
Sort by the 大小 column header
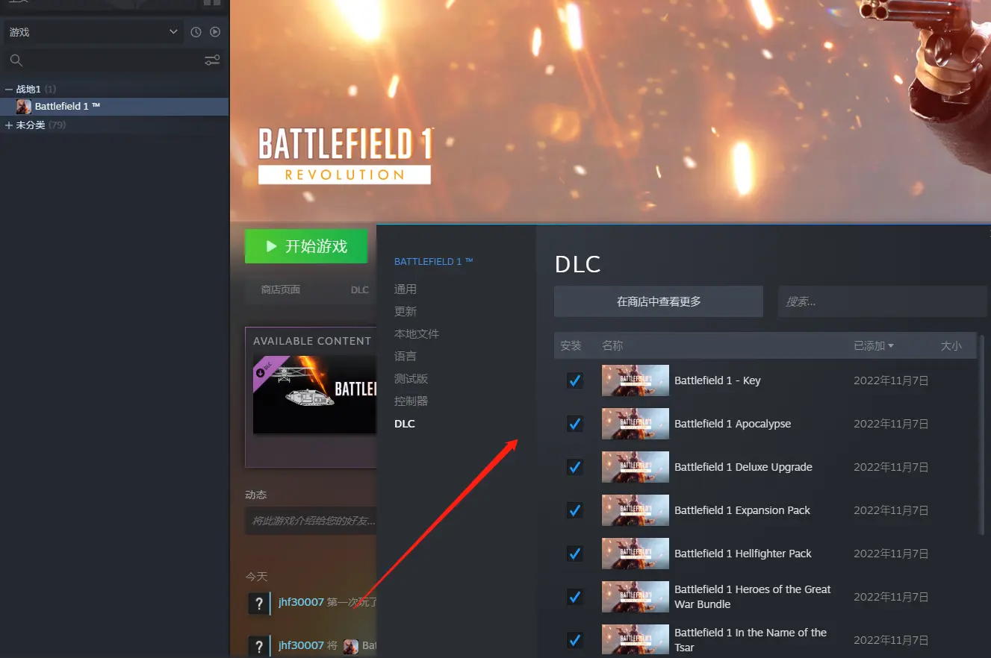951,345
